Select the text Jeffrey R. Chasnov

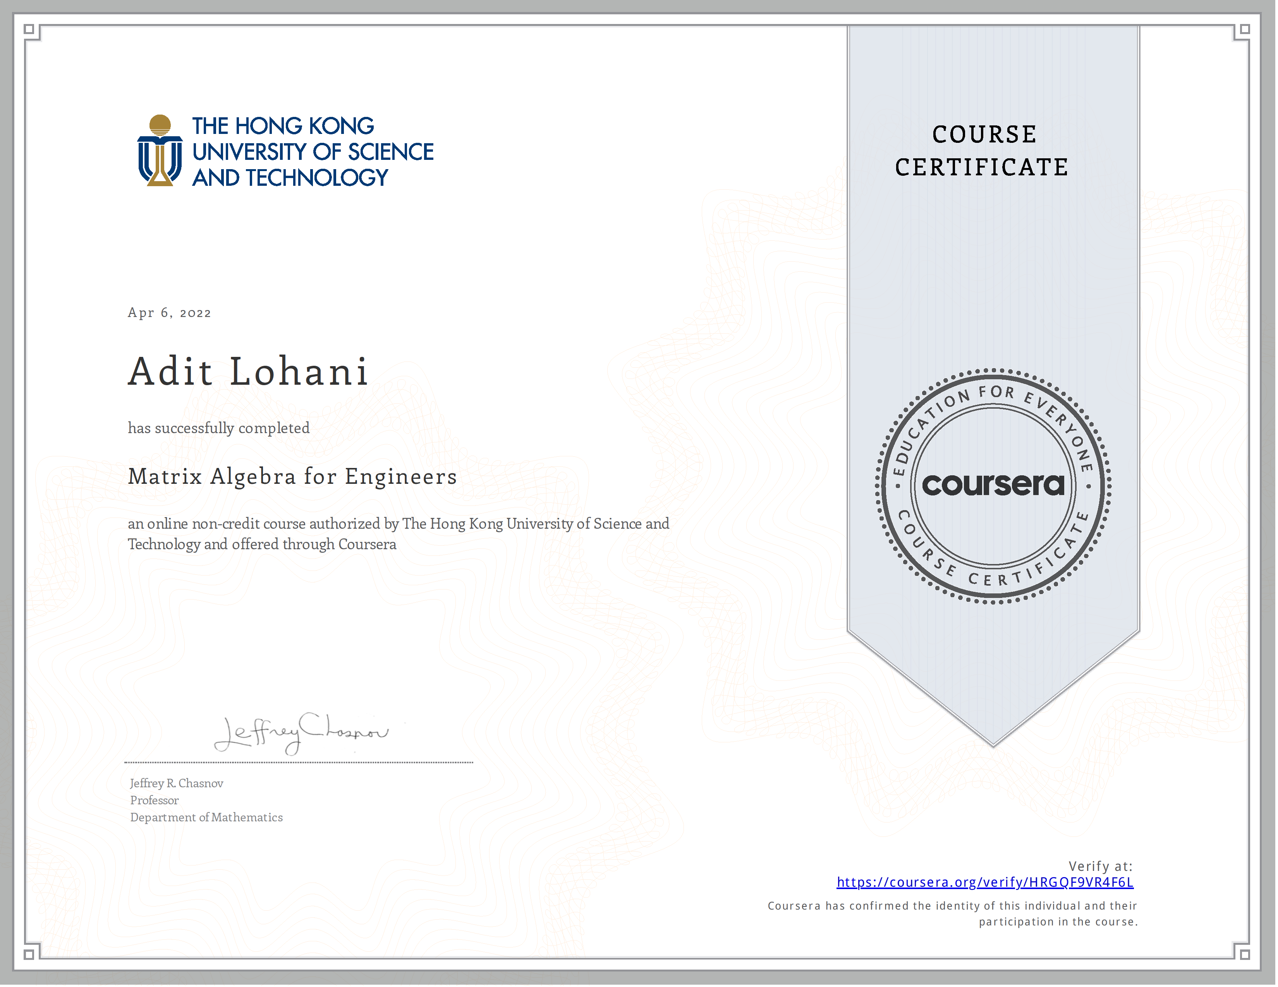tap(177, 784)
